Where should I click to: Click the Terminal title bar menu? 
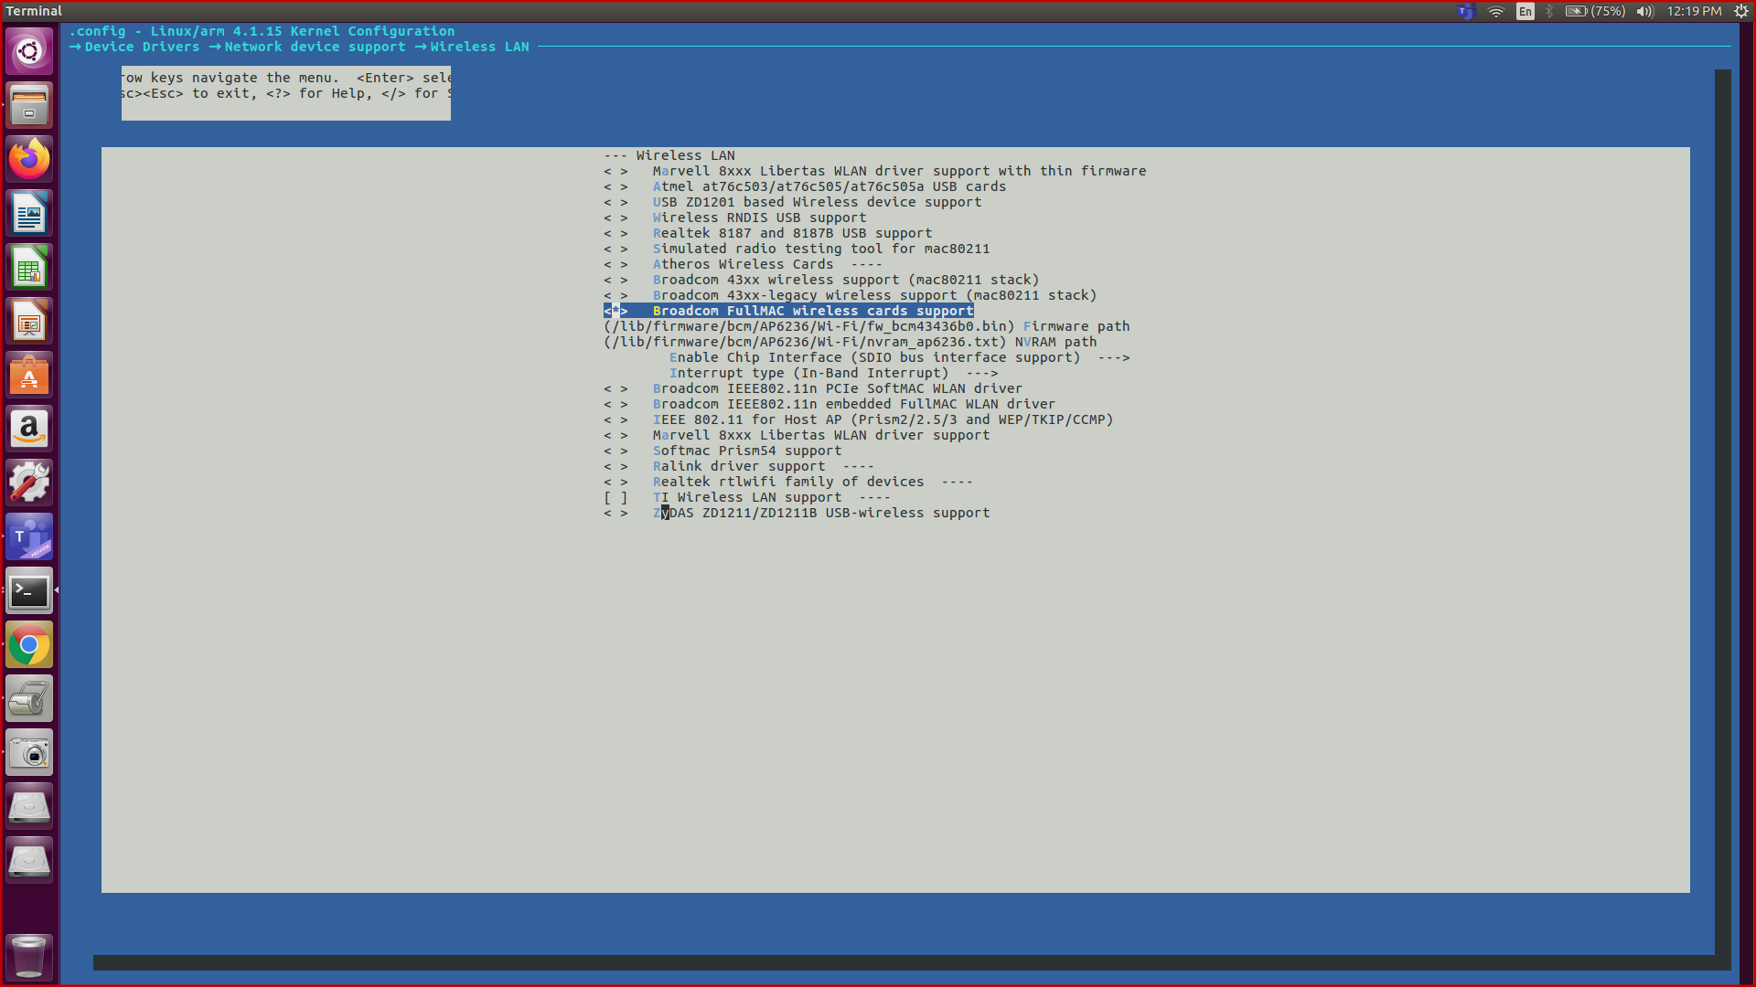coord(34,11)
